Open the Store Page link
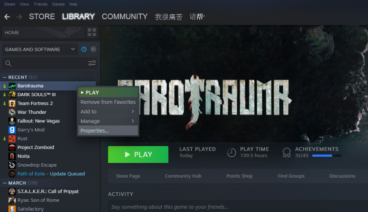Image resolution: width=368 pixels, height=212 pixels. tap(128, 176)
